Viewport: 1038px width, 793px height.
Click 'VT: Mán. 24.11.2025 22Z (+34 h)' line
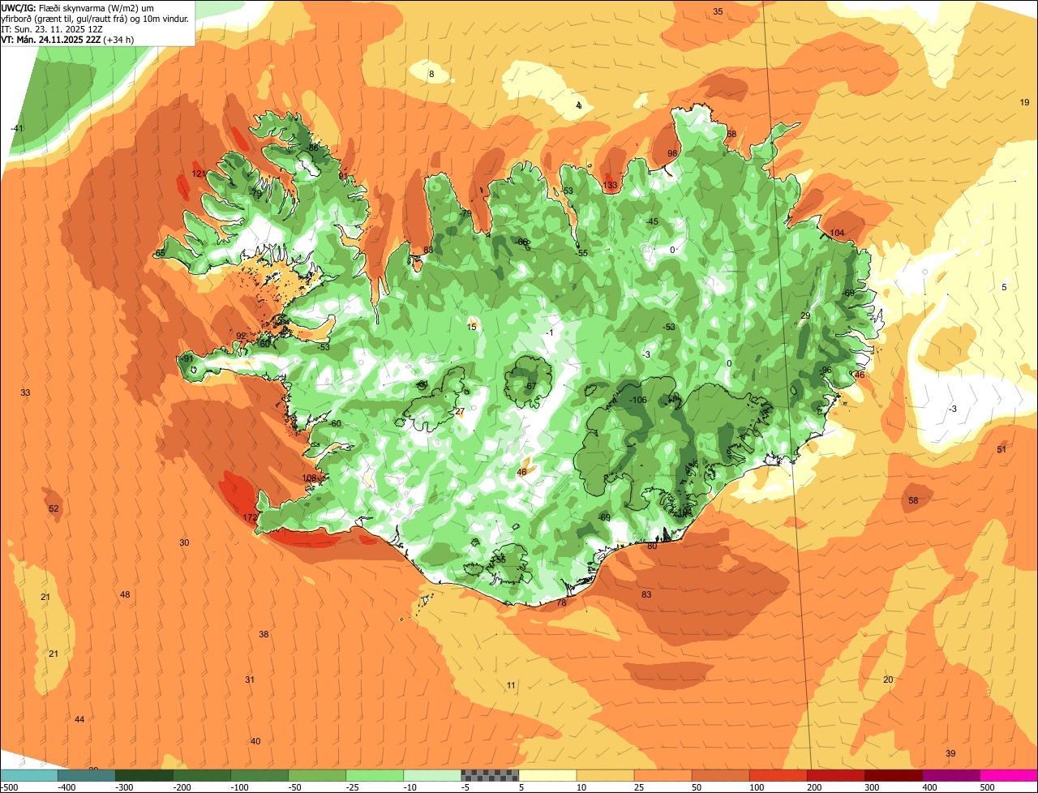point(67,39)
